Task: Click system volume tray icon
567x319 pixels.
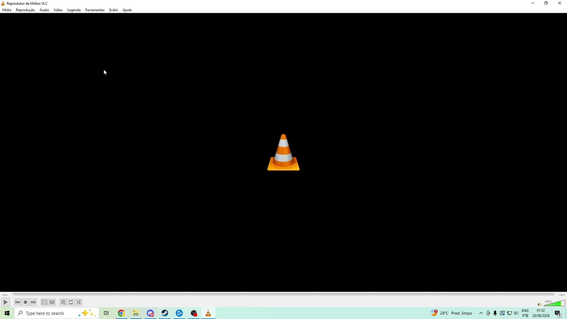Action: coord(516,313)
